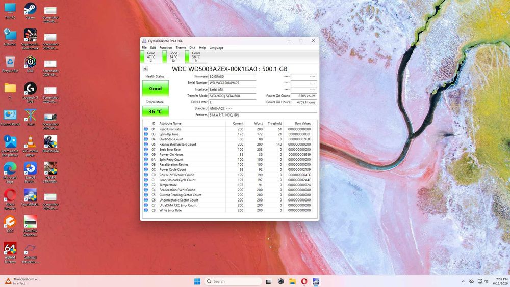Select the Power Cycle Count row text
This screenshot has height=287, width=510.
coord(173,170)
